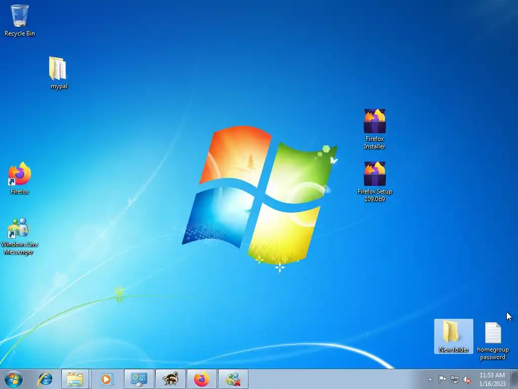Select the mypal folder on desktop

pyautogui.click(x=59, y=73)
